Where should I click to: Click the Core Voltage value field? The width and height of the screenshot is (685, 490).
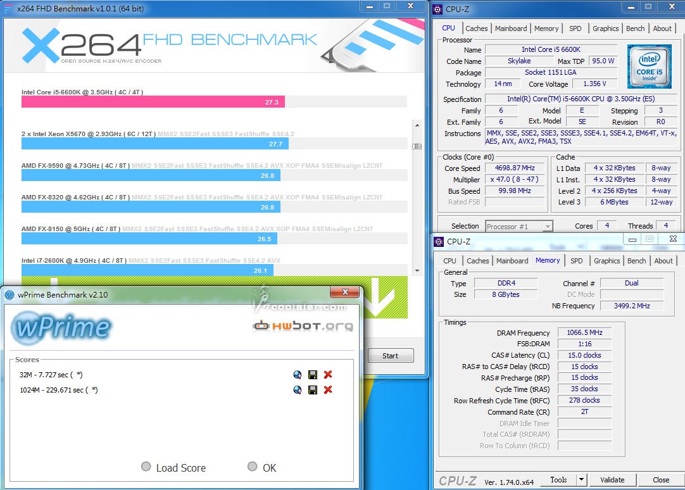tap(594, 84)
